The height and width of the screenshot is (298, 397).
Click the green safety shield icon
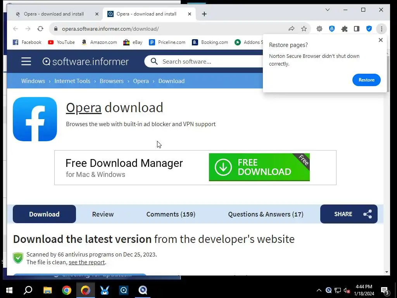pyautogui.click(x=18, y=258)
